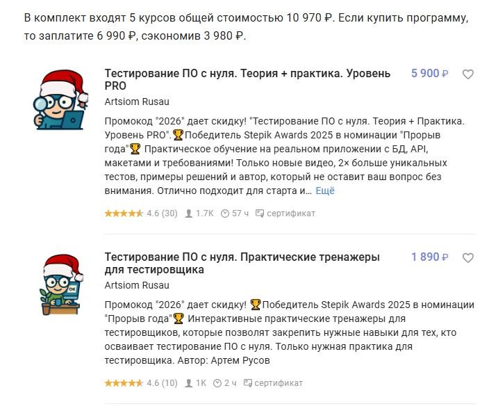The width and height of the screenshot is (498, 411).
Task: Click the 2 ч clock icon
Action: pyautogui.click(x=217, y=383)
